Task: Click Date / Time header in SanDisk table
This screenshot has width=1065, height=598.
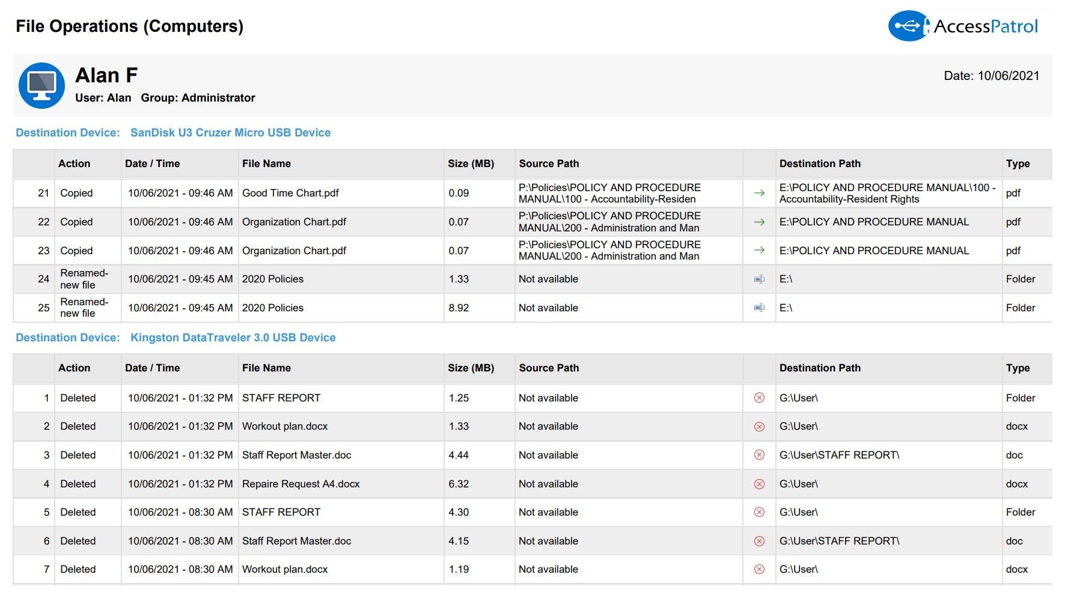Action: pos(152,163)
